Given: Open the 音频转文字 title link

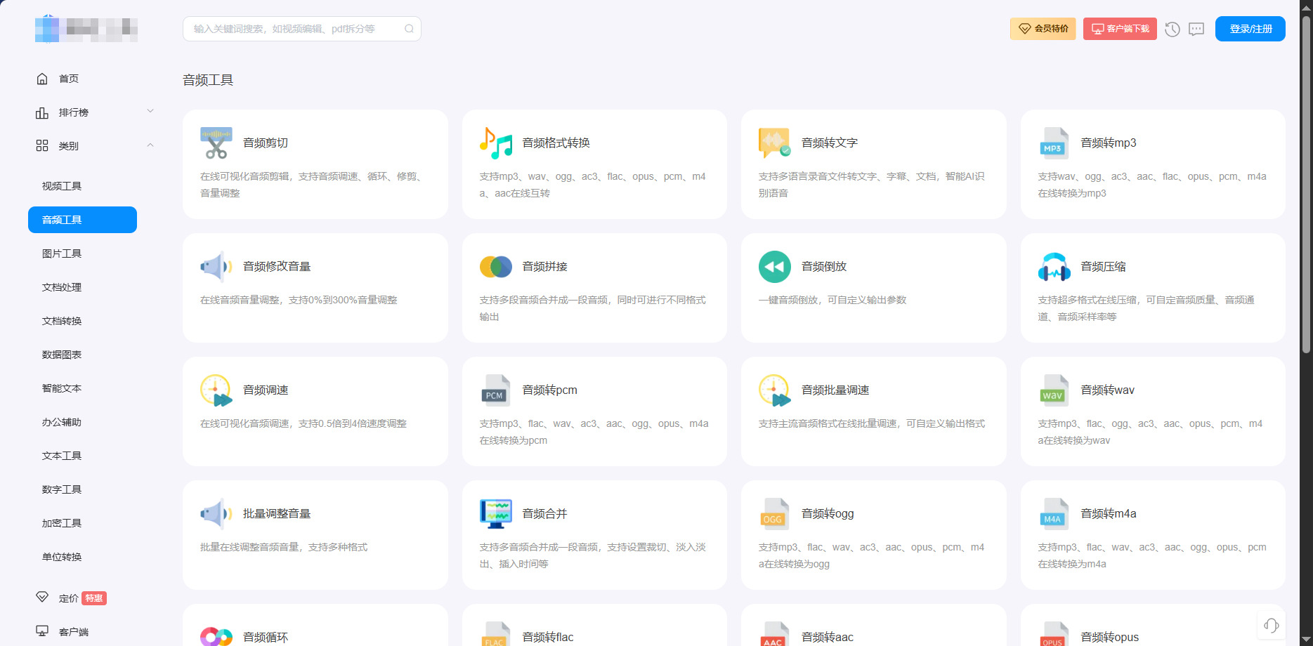Looking at the screenshot, I should [830, 143].
